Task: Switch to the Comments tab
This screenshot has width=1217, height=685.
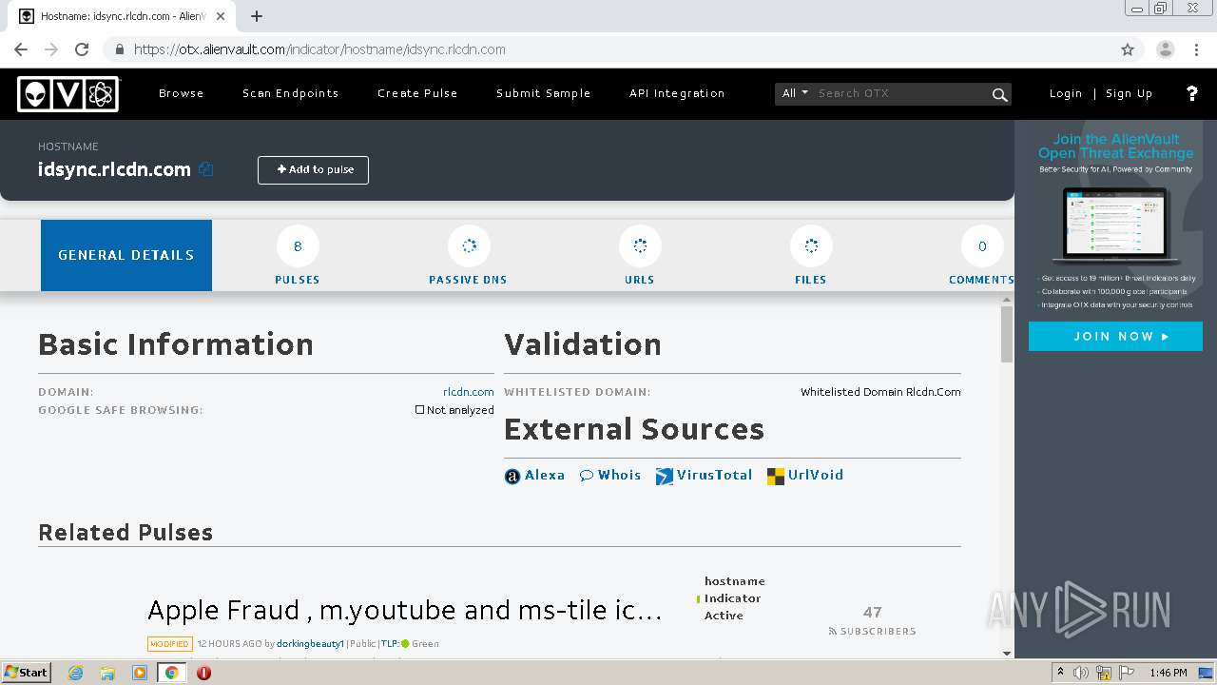Action: point(981,255)
